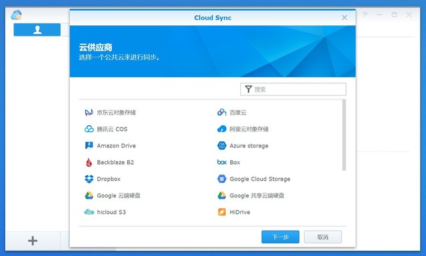Pick the Google 共享云端硬盘 icon
This screenshot has width=426, height=256.
pos(222,195)
